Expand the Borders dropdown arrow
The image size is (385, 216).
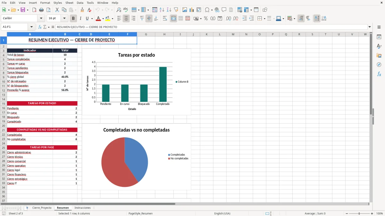264,19
